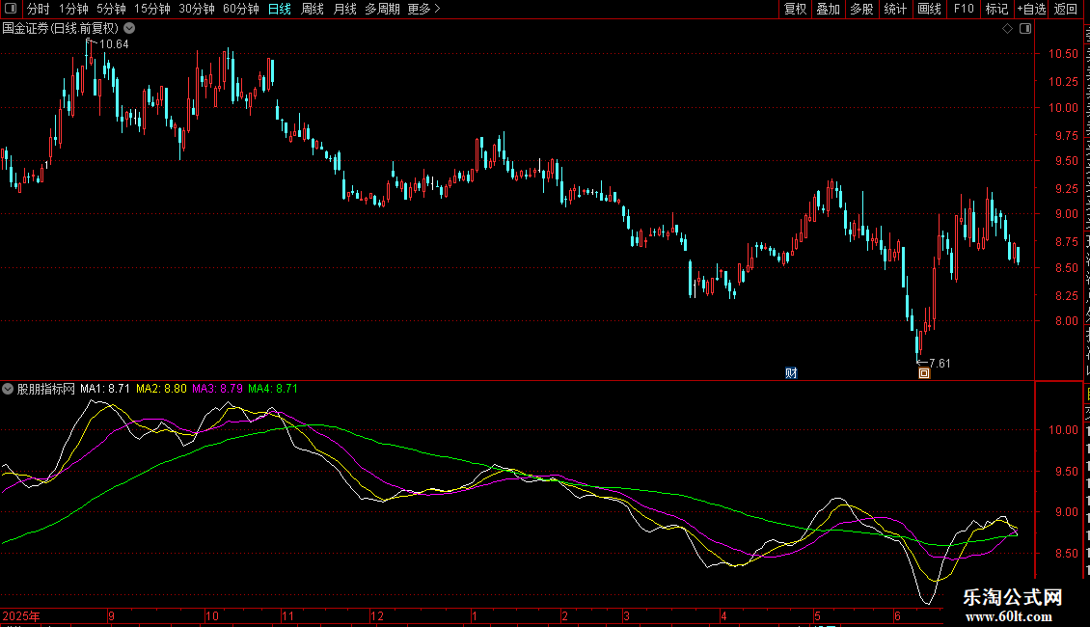Screen dimensions: 1090x627
Task: Switch to 月线 monthly chart
Action: click(344, 9)
